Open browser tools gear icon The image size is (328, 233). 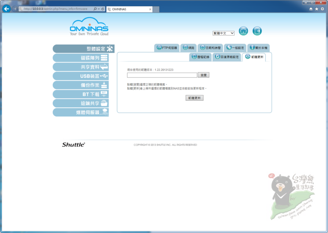pyautogui.click(x=322, y=9)
